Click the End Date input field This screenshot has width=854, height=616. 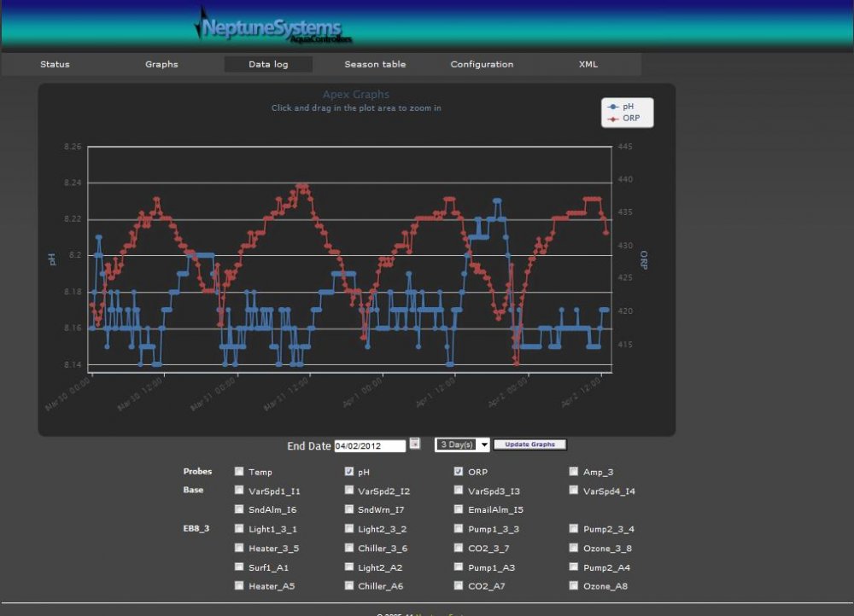pos(370,445)
